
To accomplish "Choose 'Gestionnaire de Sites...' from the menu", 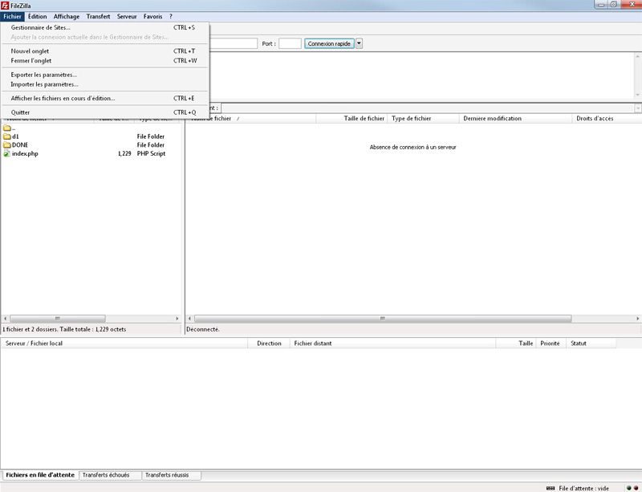I will tap(104, 27).
